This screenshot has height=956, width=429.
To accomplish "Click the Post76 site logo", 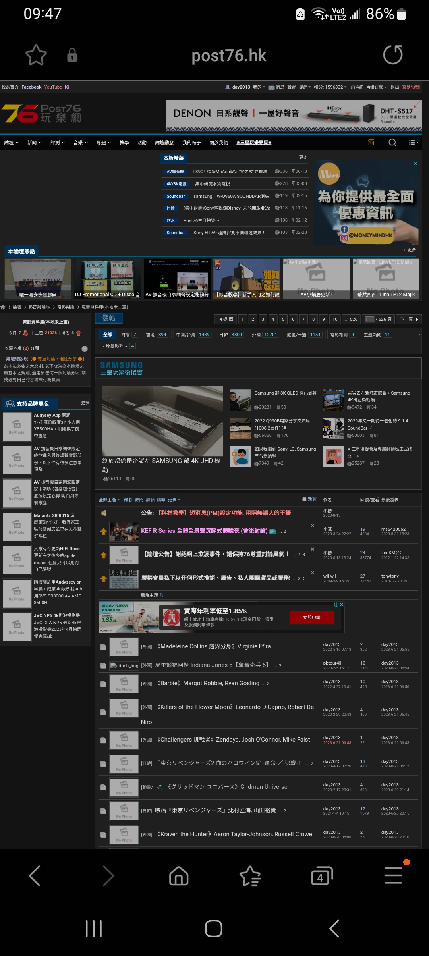I will [41, 114].
